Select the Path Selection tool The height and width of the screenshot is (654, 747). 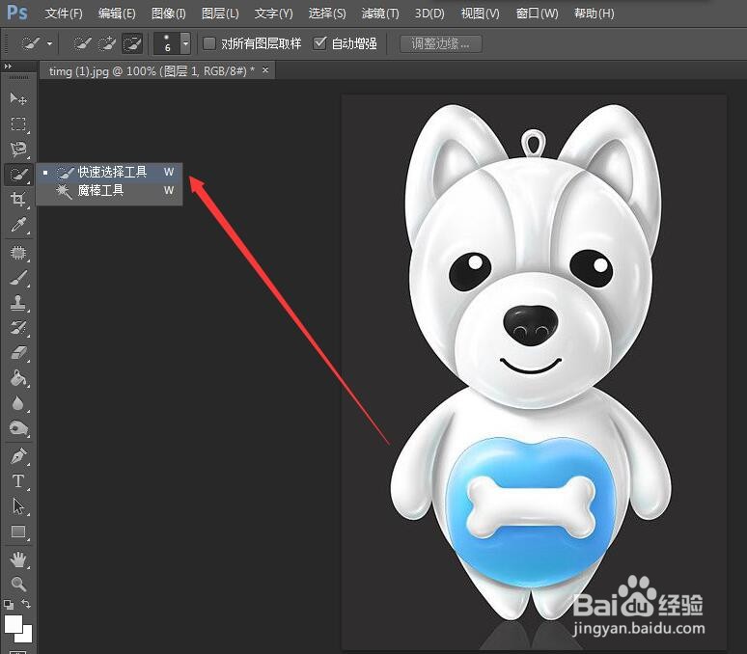(x=18, y=506)
